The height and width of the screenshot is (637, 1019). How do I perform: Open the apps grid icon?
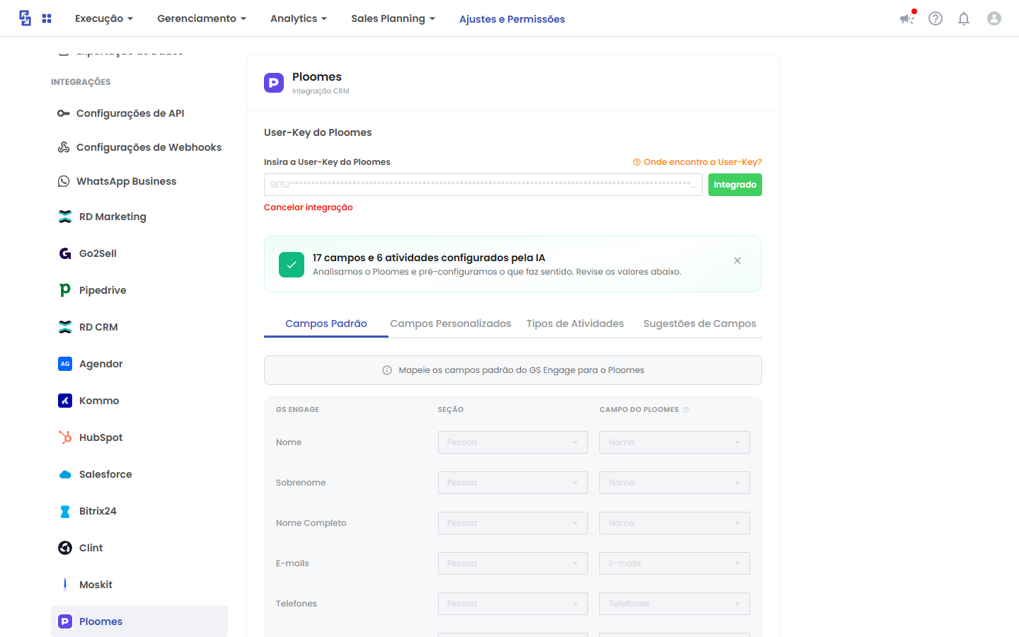click(47, 18)
